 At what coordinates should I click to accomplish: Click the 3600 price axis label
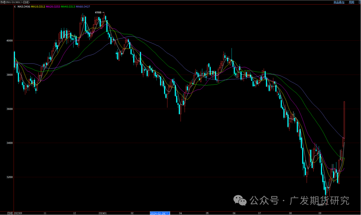(10, 109)
